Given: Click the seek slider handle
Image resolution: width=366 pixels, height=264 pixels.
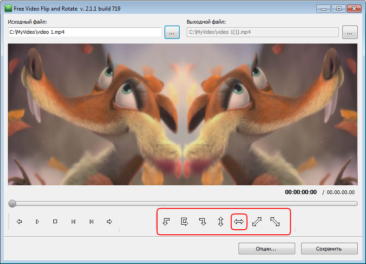Looking at the screenshot, I should tap(12, 203).
